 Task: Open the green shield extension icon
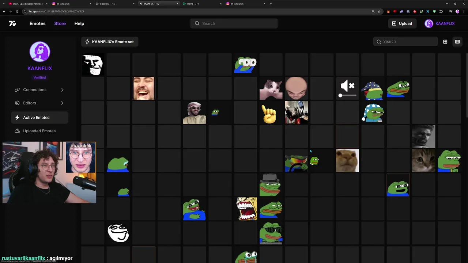pos(434,11)
